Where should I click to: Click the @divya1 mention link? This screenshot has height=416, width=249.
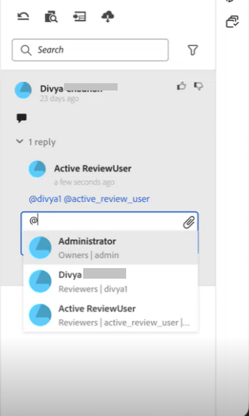tap(45, 199)
